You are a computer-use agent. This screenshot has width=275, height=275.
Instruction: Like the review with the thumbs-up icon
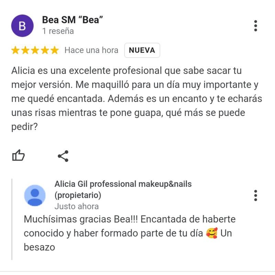click(18, 155)
